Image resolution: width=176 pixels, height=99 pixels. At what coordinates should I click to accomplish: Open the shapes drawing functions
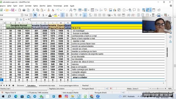[x=159, y=10]
